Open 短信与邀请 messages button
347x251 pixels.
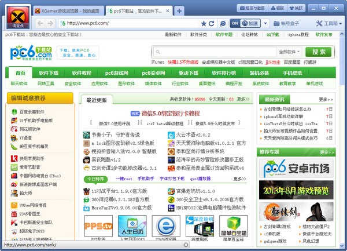pyautogui.click(x=252, y=8)
